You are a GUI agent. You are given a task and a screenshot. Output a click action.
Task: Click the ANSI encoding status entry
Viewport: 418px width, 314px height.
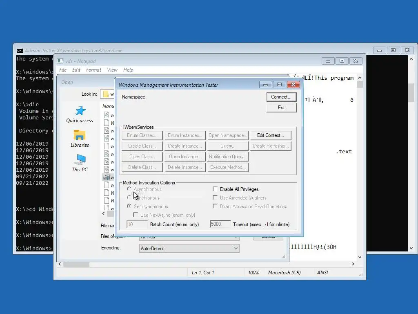tap(322, 273)
